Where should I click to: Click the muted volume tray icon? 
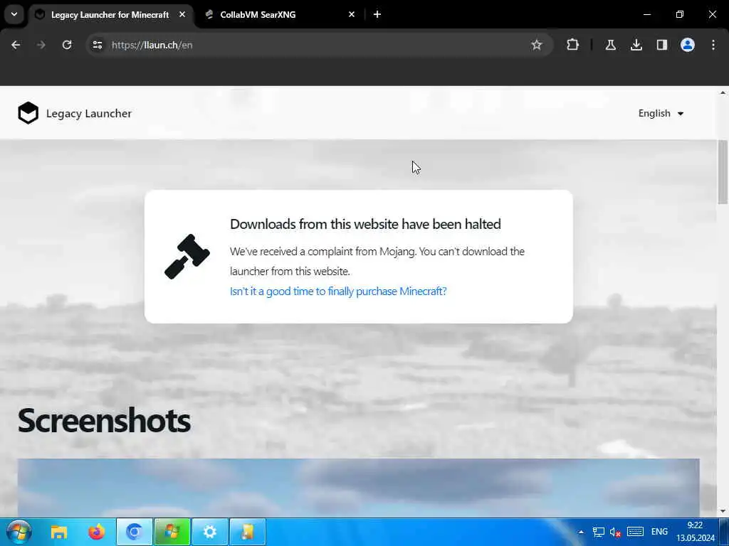click(616, 532)
